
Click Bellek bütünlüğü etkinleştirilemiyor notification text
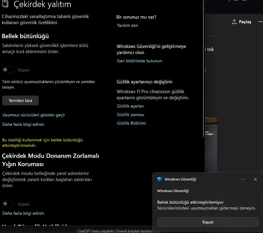point(191,202)
